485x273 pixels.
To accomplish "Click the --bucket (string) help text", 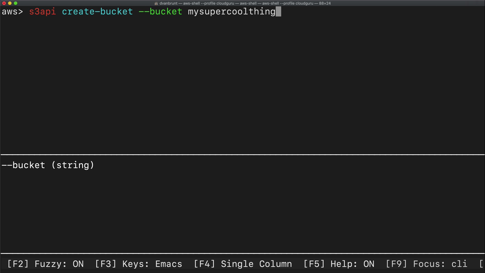I will (48, 165).
